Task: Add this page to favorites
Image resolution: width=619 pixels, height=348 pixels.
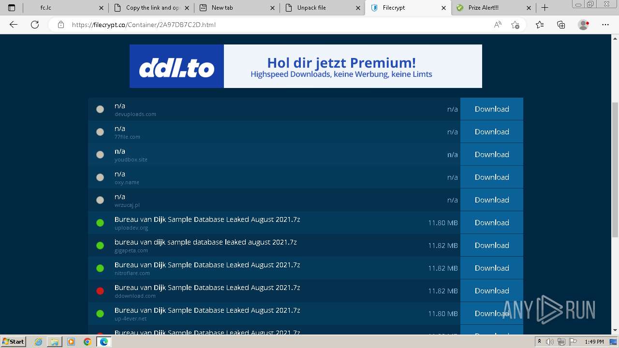Action: click(x=516, y=25)
